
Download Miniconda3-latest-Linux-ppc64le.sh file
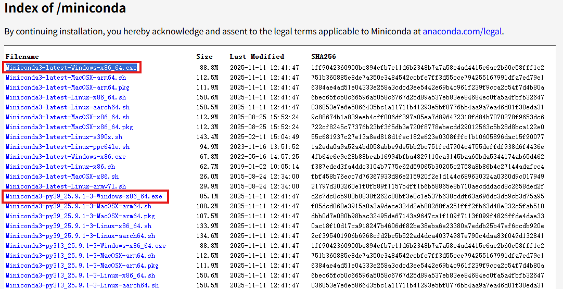pyautogui.click(x=67, y=147)
